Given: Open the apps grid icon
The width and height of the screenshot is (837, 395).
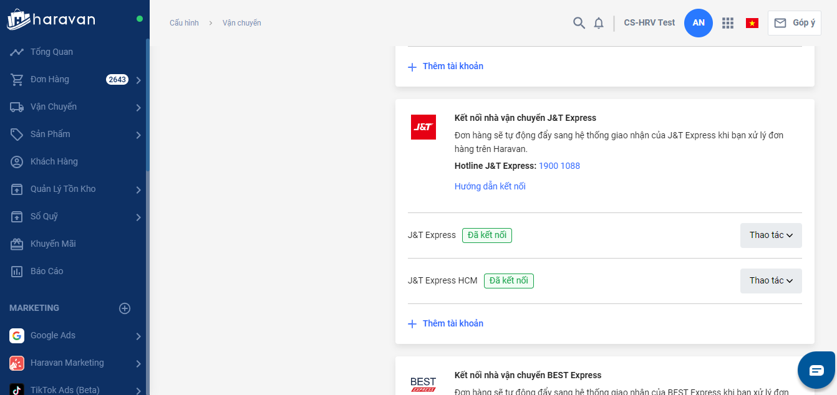Looking at the screenshot, I should click(x=727, y=23).
